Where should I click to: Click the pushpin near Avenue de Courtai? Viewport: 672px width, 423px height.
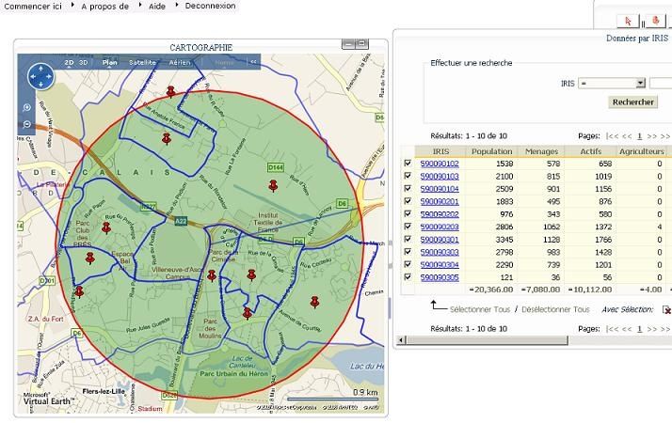[x=315, y=302]
